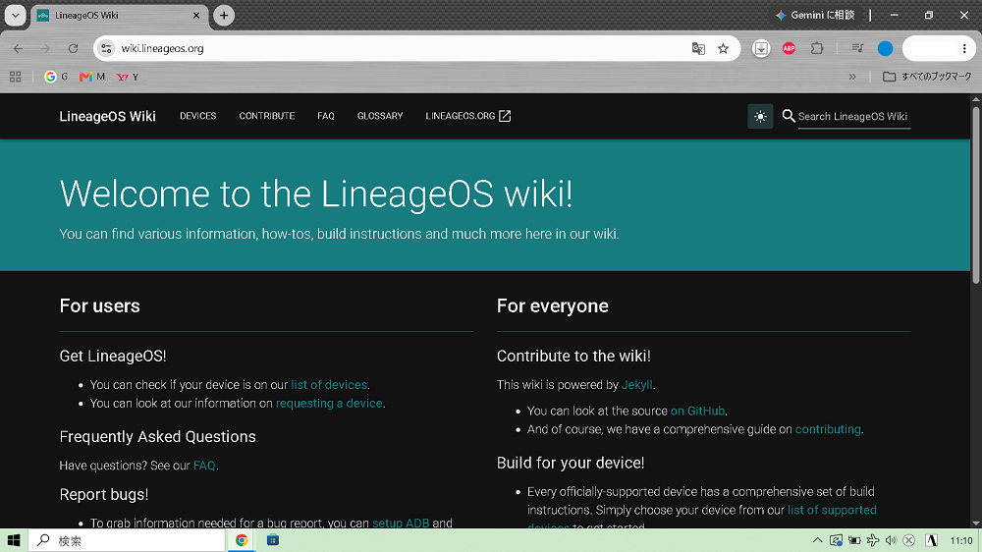Open the Windows Start menu
Screen dimensions: 982x552
pyautogui.click(x=14, y=540)
